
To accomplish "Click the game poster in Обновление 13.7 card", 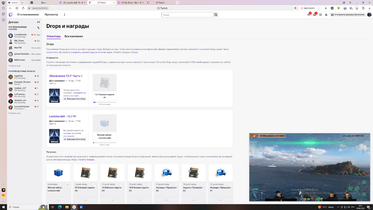I will (x=55, y=96).
